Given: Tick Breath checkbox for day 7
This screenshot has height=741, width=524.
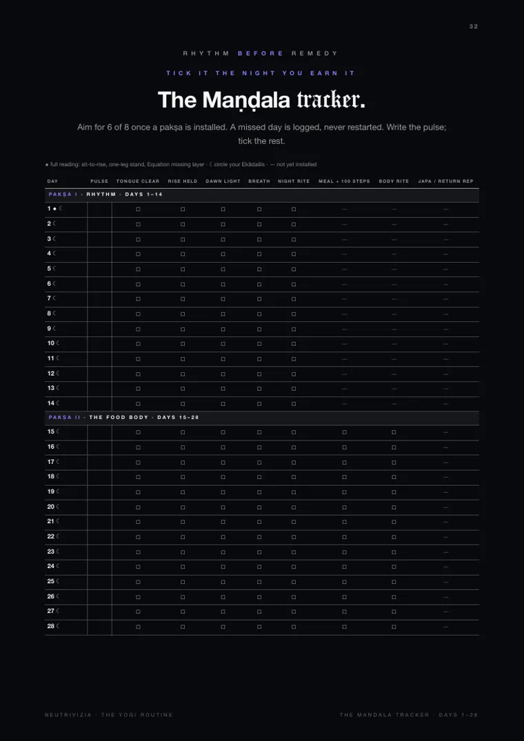Looking at the screenshot, I should (259, 298).
